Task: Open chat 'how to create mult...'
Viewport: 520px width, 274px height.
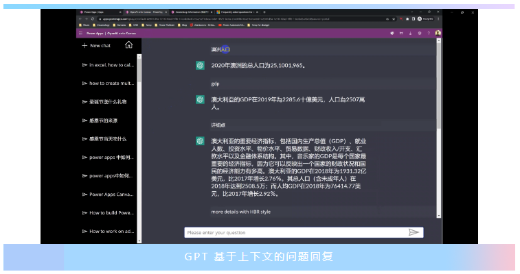Action: tap(109, 84)
